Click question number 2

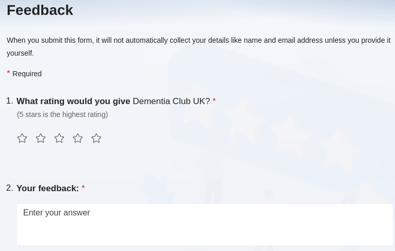coord(9,188)
